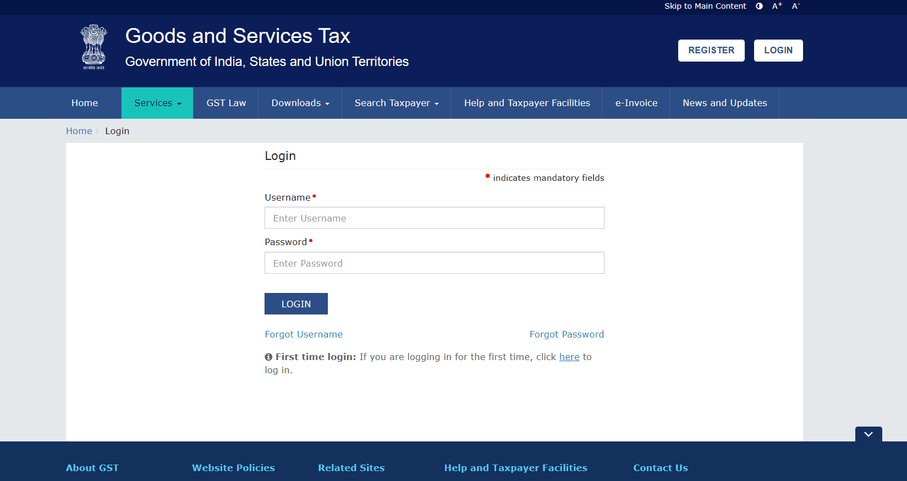The image size is (907, 481).
Task: Submit with the blue LOGIN button
Action: pos(296,304)
